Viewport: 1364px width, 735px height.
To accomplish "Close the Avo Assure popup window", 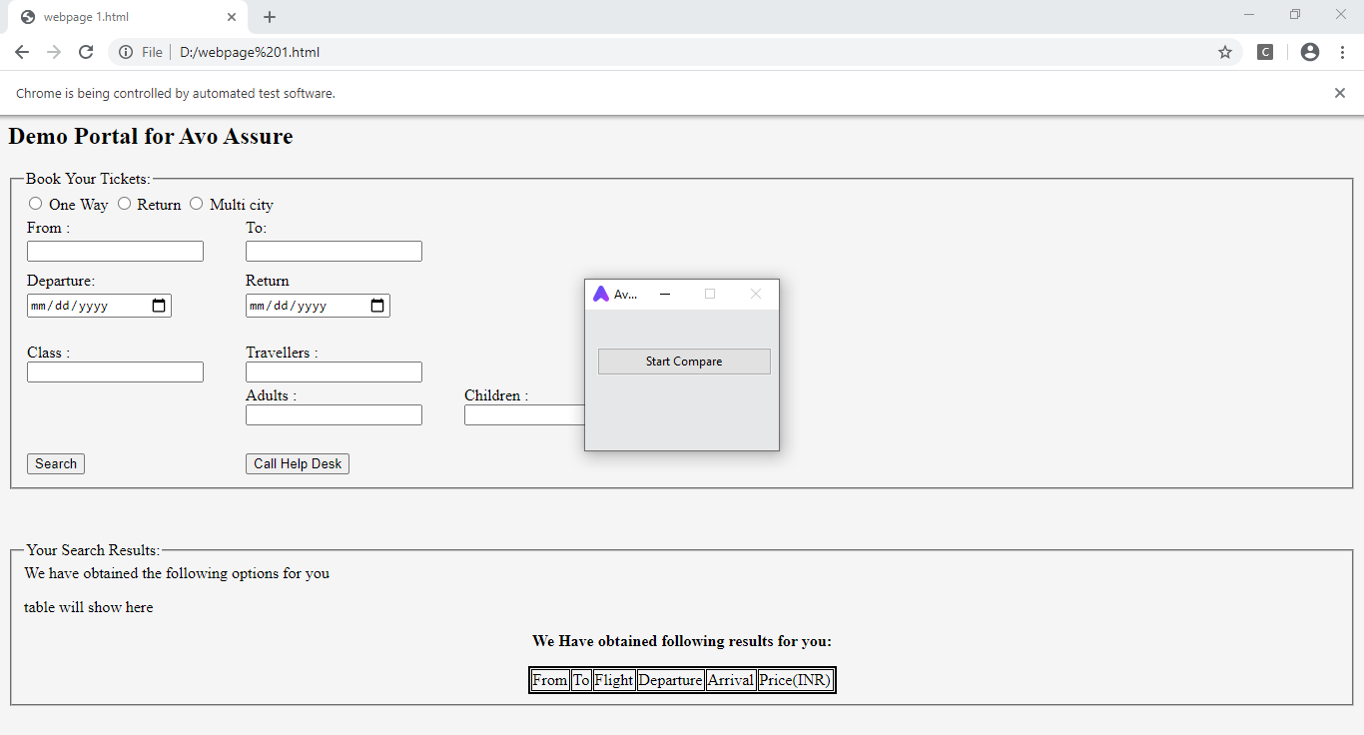I will pos(756,294).
